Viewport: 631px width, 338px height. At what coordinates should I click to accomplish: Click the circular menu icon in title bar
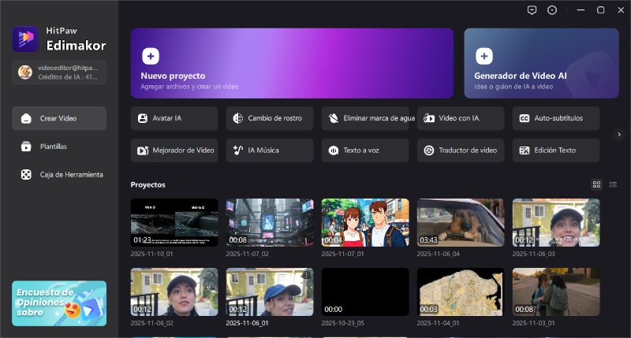(552, 10)
